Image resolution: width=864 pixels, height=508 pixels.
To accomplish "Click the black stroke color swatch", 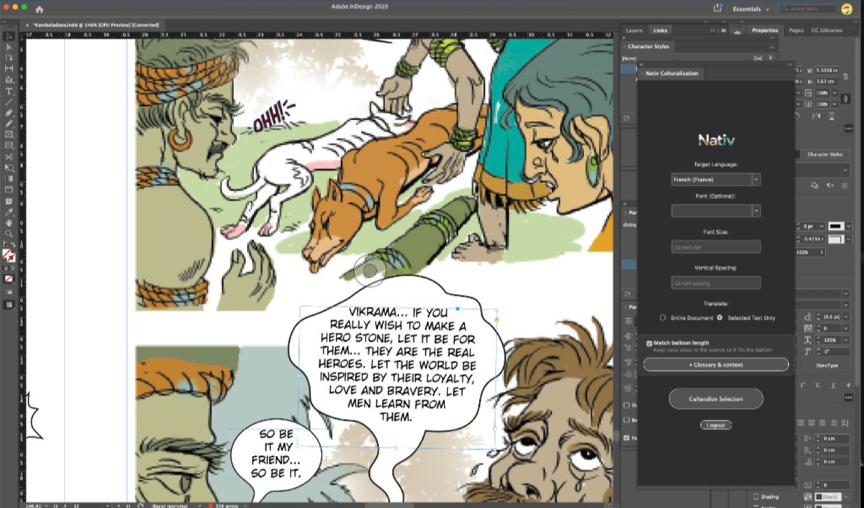I will (x=837, y=226).
